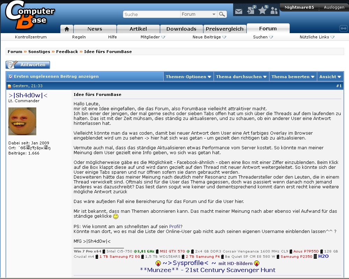349x279 pixels.
Task: Open Themen-Optionen dropdown
Action: pyautogui.click(x=188, y=77)
